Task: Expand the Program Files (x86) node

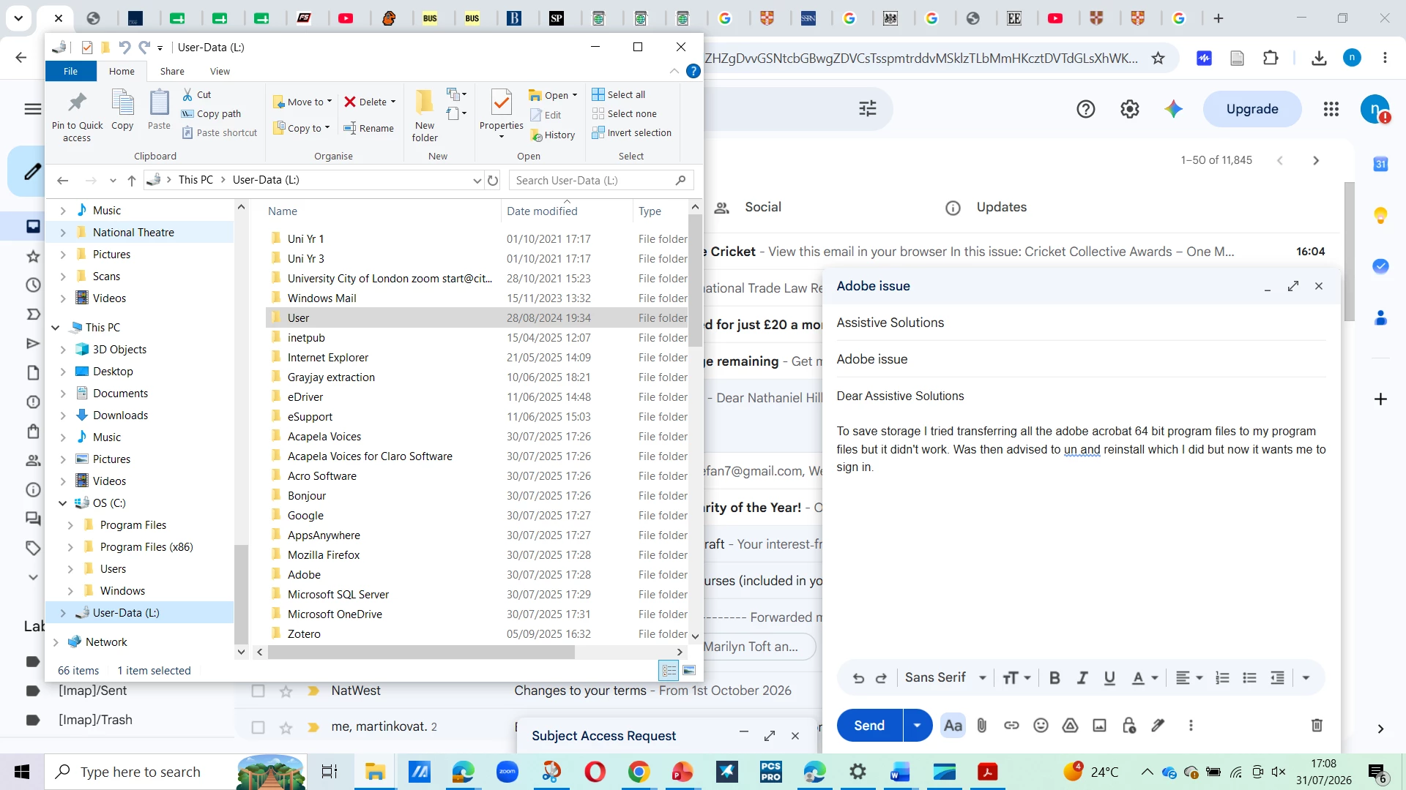Action: (x=70, y=547)
